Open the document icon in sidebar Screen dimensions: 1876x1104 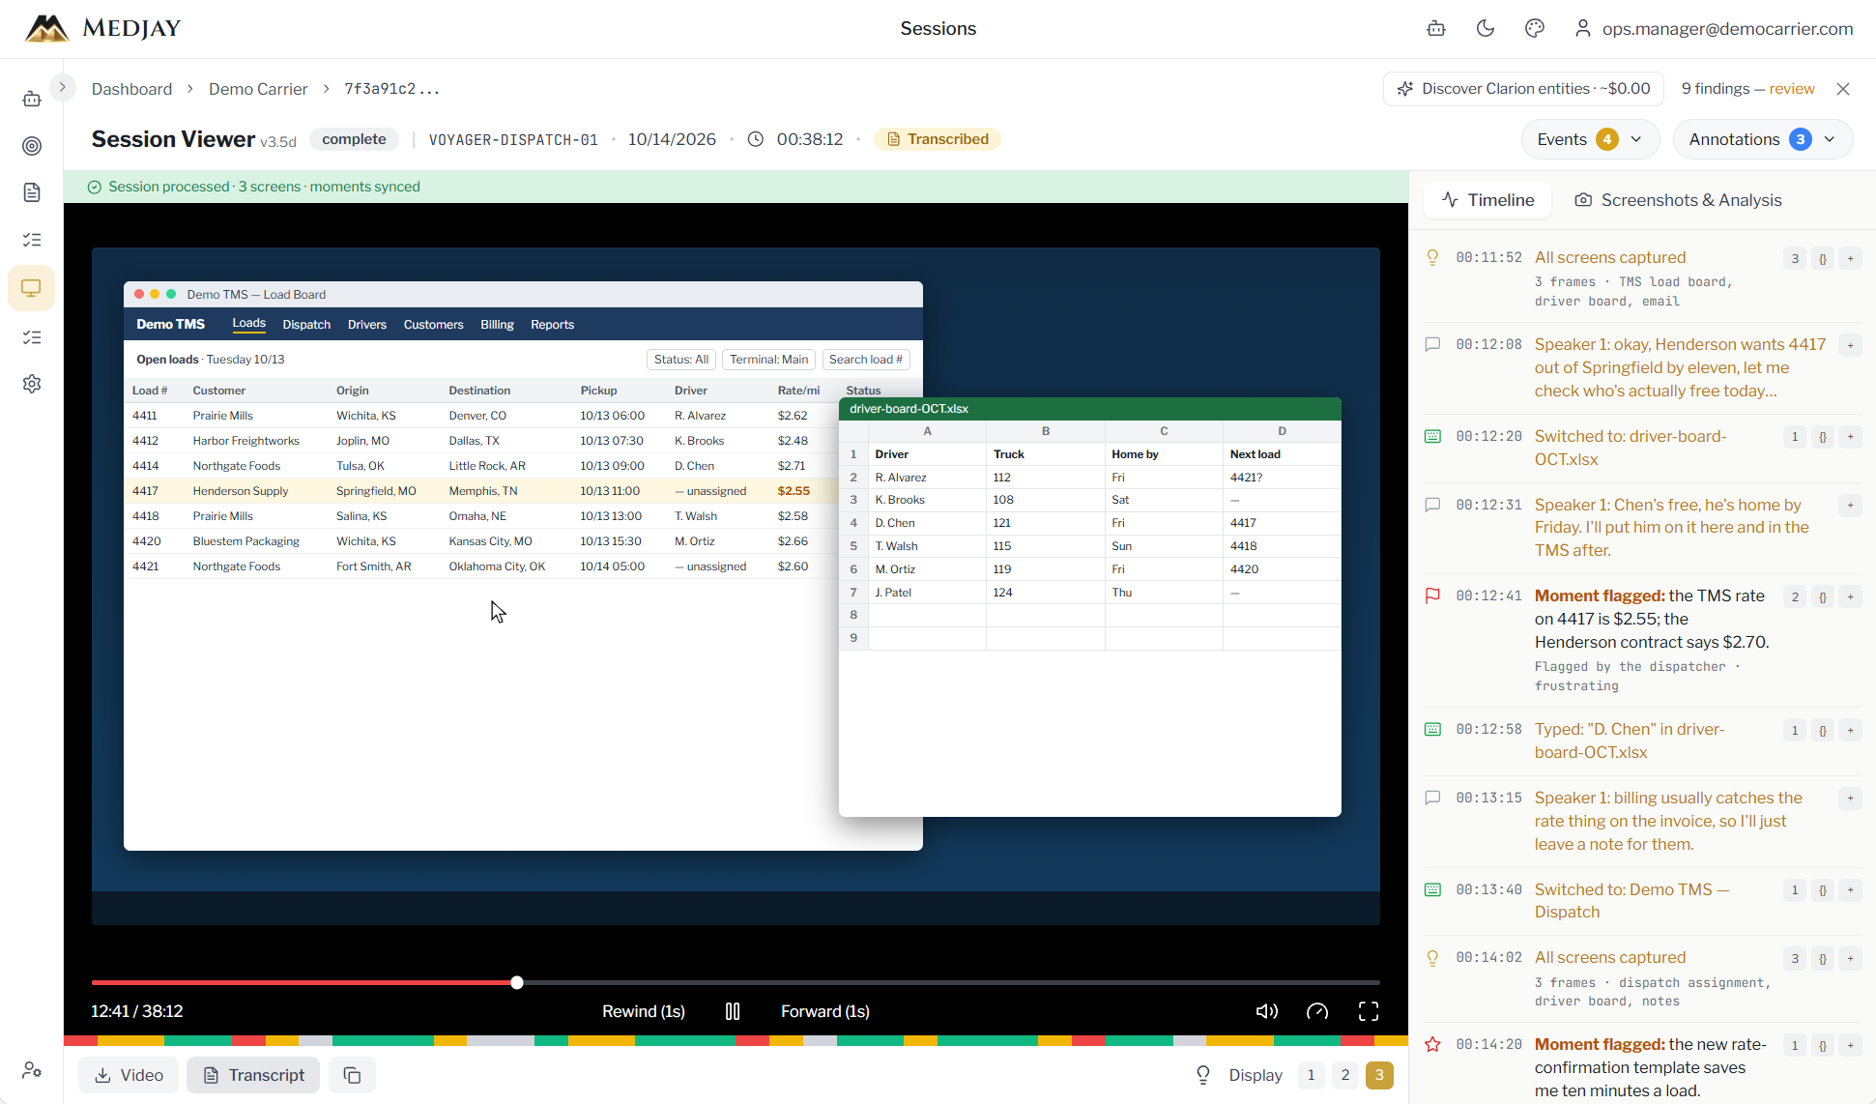(x=32, y=192)
